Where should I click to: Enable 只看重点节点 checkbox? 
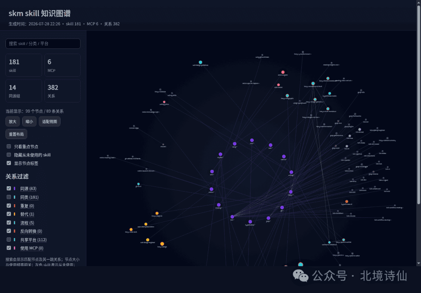tap(9, 146)
